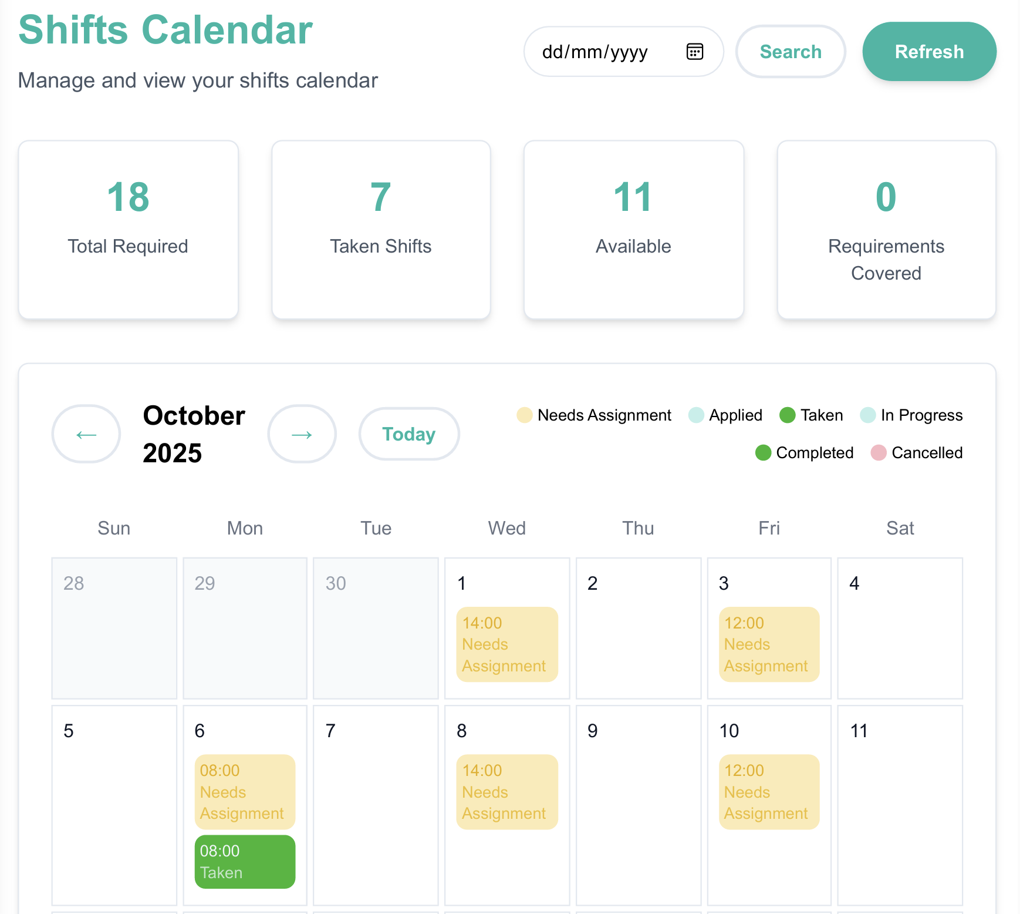Select the 14:00 shift on October 8
The height and width of the screenshot is (914, 1020).
click(x=506, y=792)
